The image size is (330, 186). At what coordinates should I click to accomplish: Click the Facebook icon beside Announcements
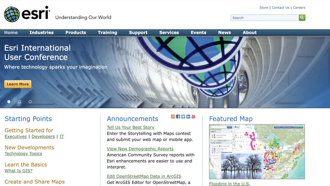(x=178, y=117)
